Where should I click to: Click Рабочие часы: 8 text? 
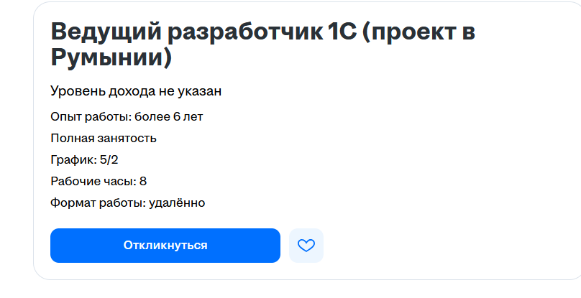[x=99, y=181]
